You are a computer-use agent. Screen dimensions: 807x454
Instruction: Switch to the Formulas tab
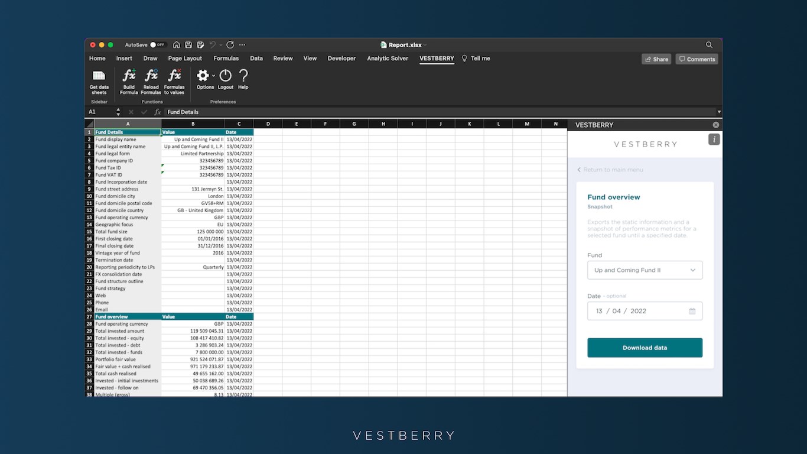(x=226, y=59)
